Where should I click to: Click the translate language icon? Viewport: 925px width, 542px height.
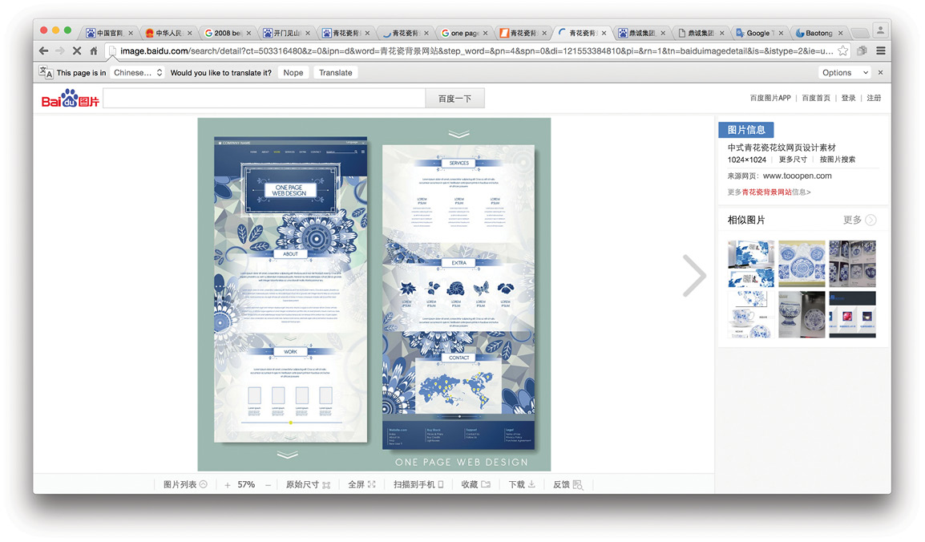[46, 72]
